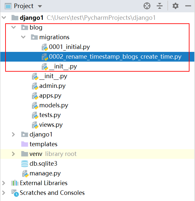This screenshot has width=195, height=201.
Task: Click the Python file icon of apps.py
Action: coord(35,96)
